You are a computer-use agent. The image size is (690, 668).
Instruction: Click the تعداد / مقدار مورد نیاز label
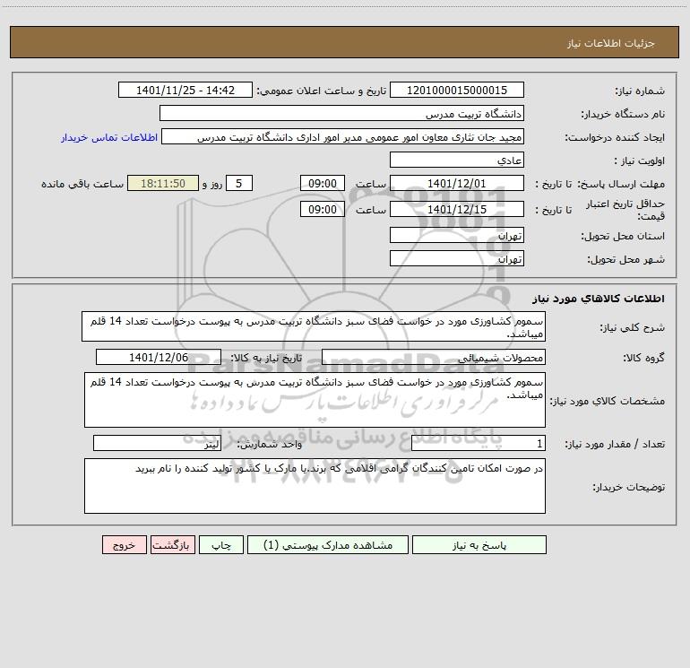coord(615,445)
